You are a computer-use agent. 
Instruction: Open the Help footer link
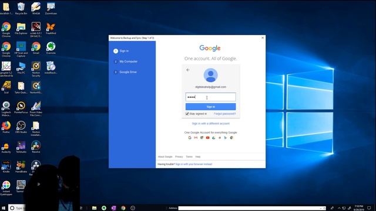point(198,156)
